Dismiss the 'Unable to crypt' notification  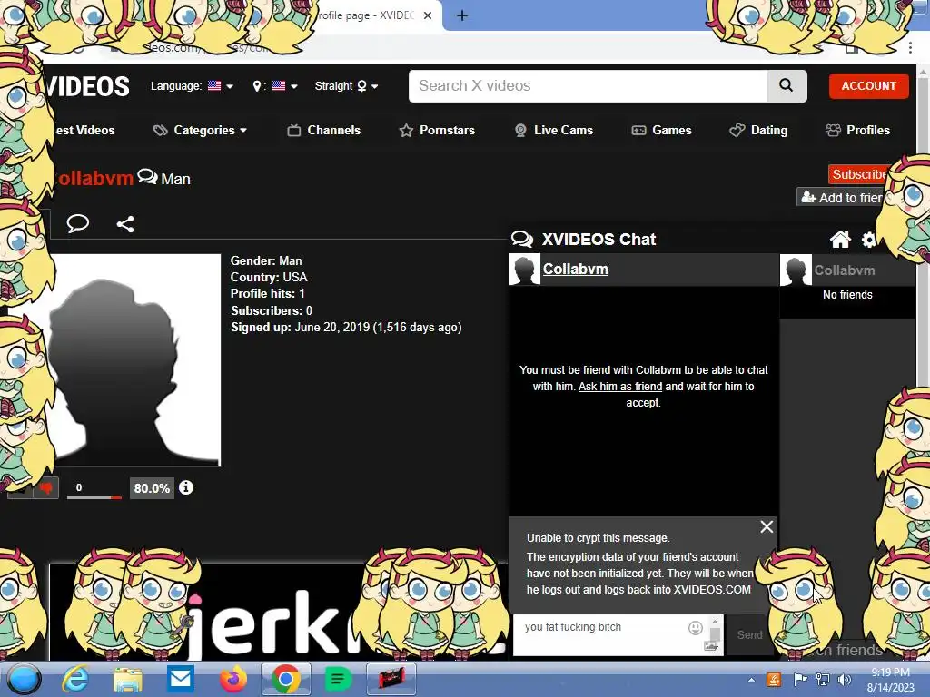pyautogui.click(x=767, y=526)
